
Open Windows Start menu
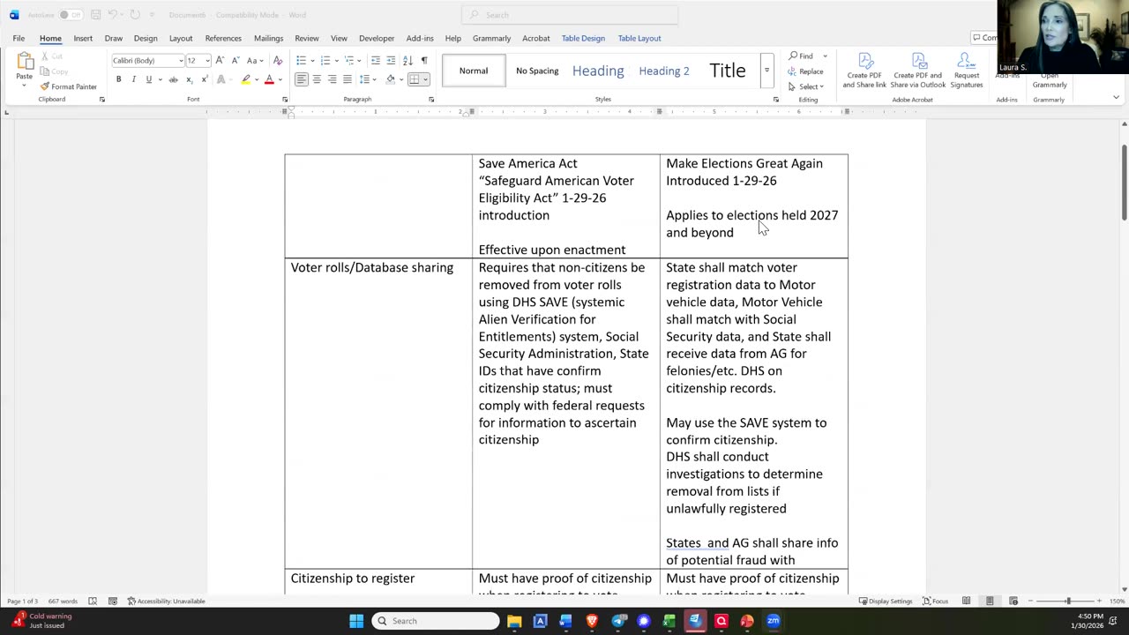point(356,621)
